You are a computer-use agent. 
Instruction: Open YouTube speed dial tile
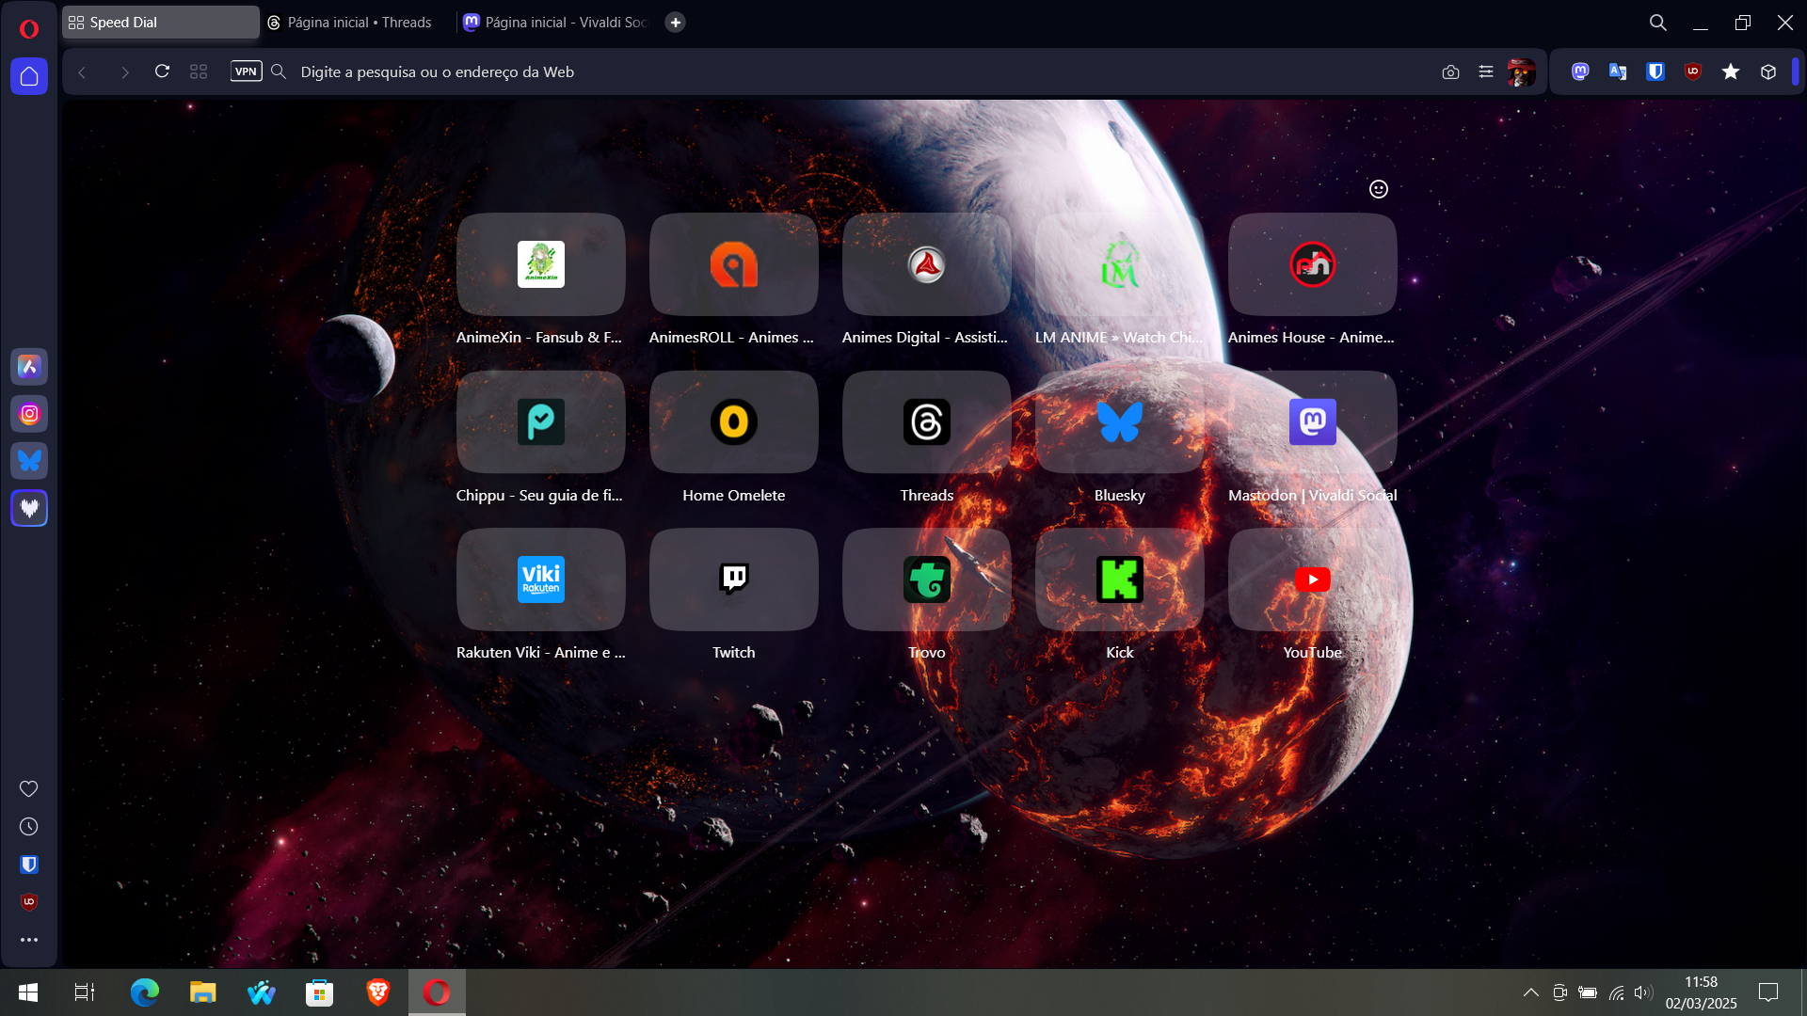point(1313,579)
